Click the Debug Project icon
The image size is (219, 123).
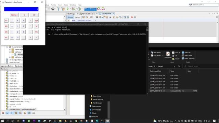click(73, 9)
